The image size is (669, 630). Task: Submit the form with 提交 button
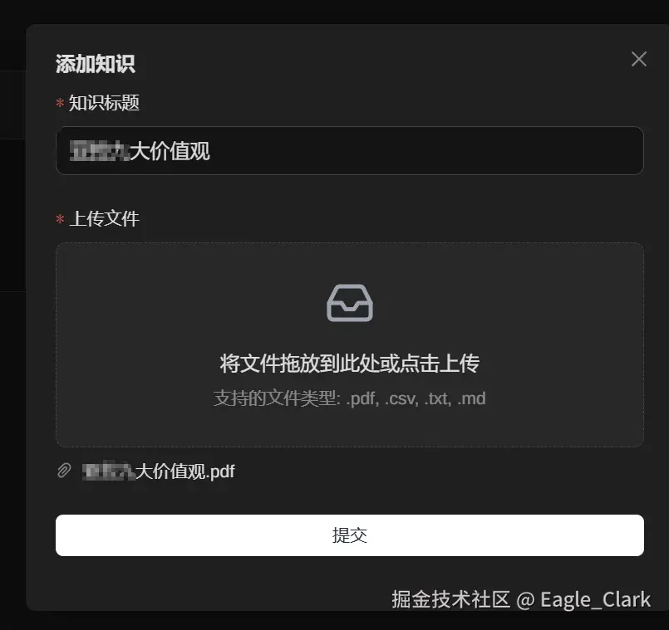(349, 535)
